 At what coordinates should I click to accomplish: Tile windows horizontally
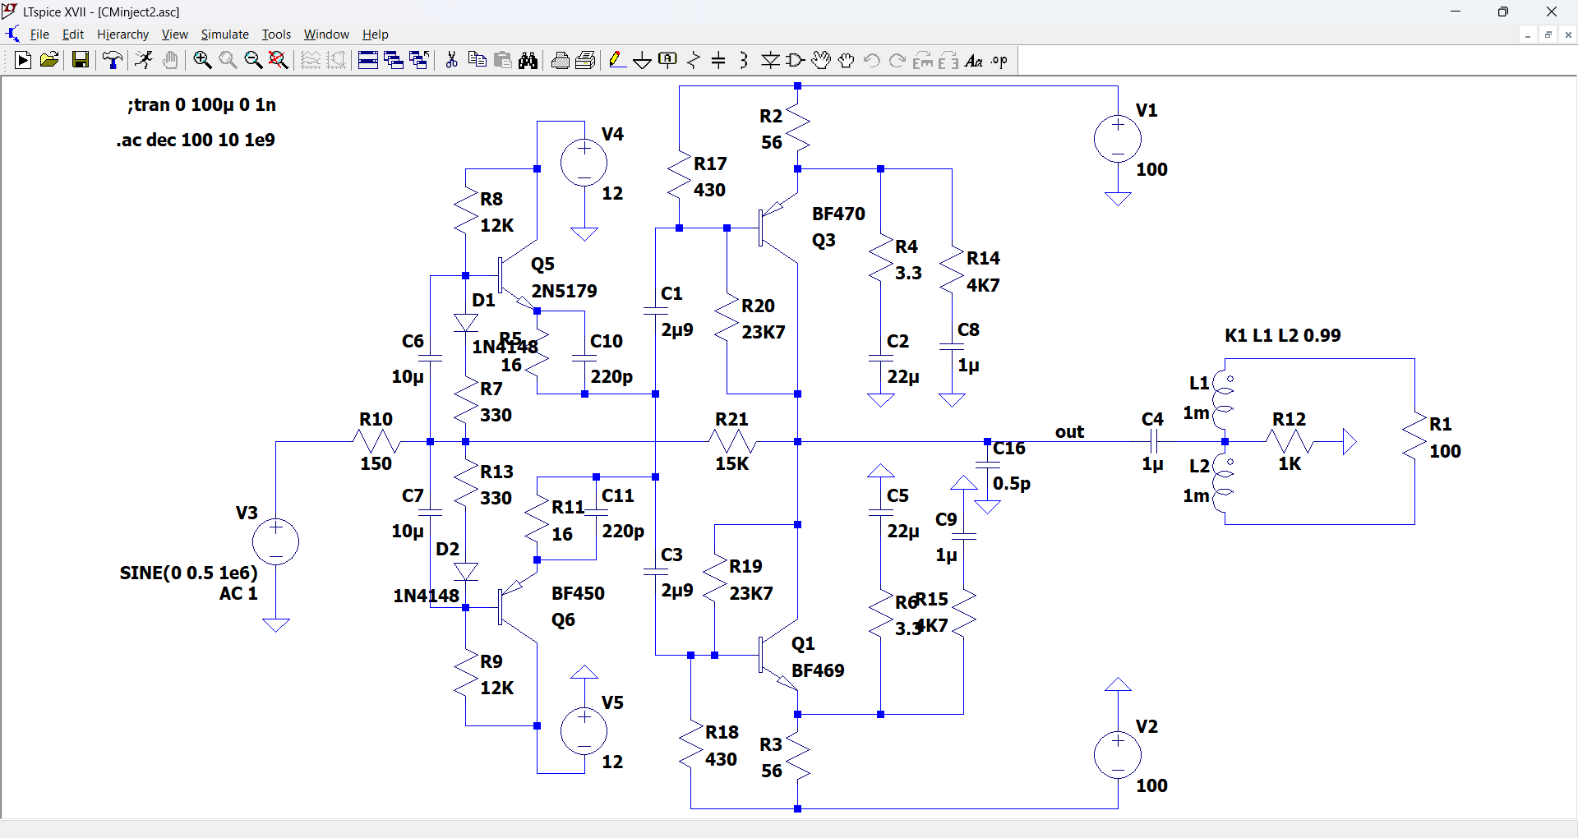pos(368,60)
